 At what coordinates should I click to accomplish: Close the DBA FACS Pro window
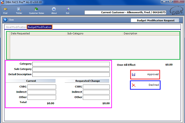tap(179, 2)
